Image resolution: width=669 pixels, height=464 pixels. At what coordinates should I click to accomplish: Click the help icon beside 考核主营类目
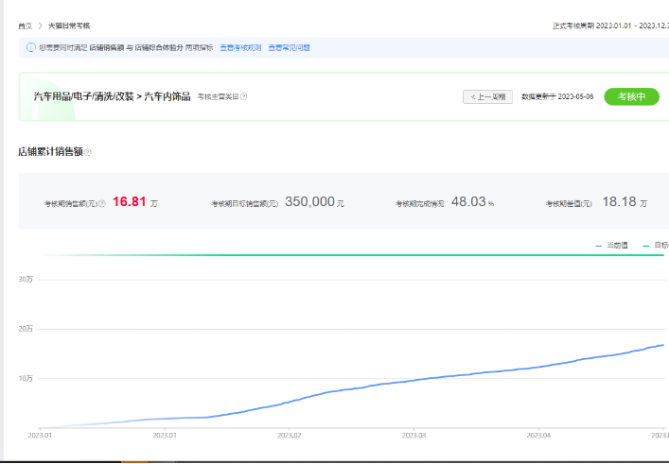coord(243,96)
